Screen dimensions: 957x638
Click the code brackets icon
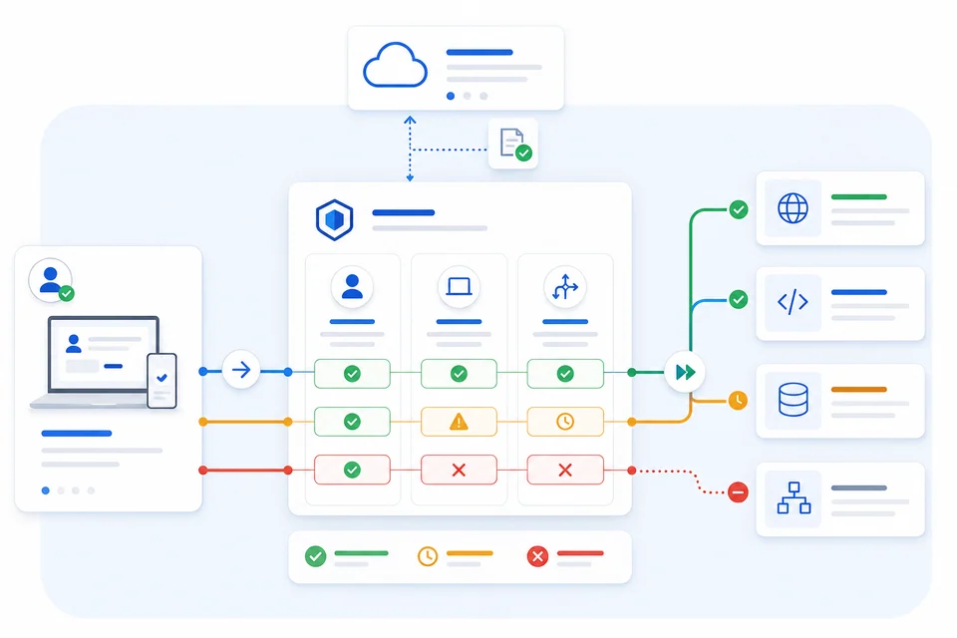793,302
